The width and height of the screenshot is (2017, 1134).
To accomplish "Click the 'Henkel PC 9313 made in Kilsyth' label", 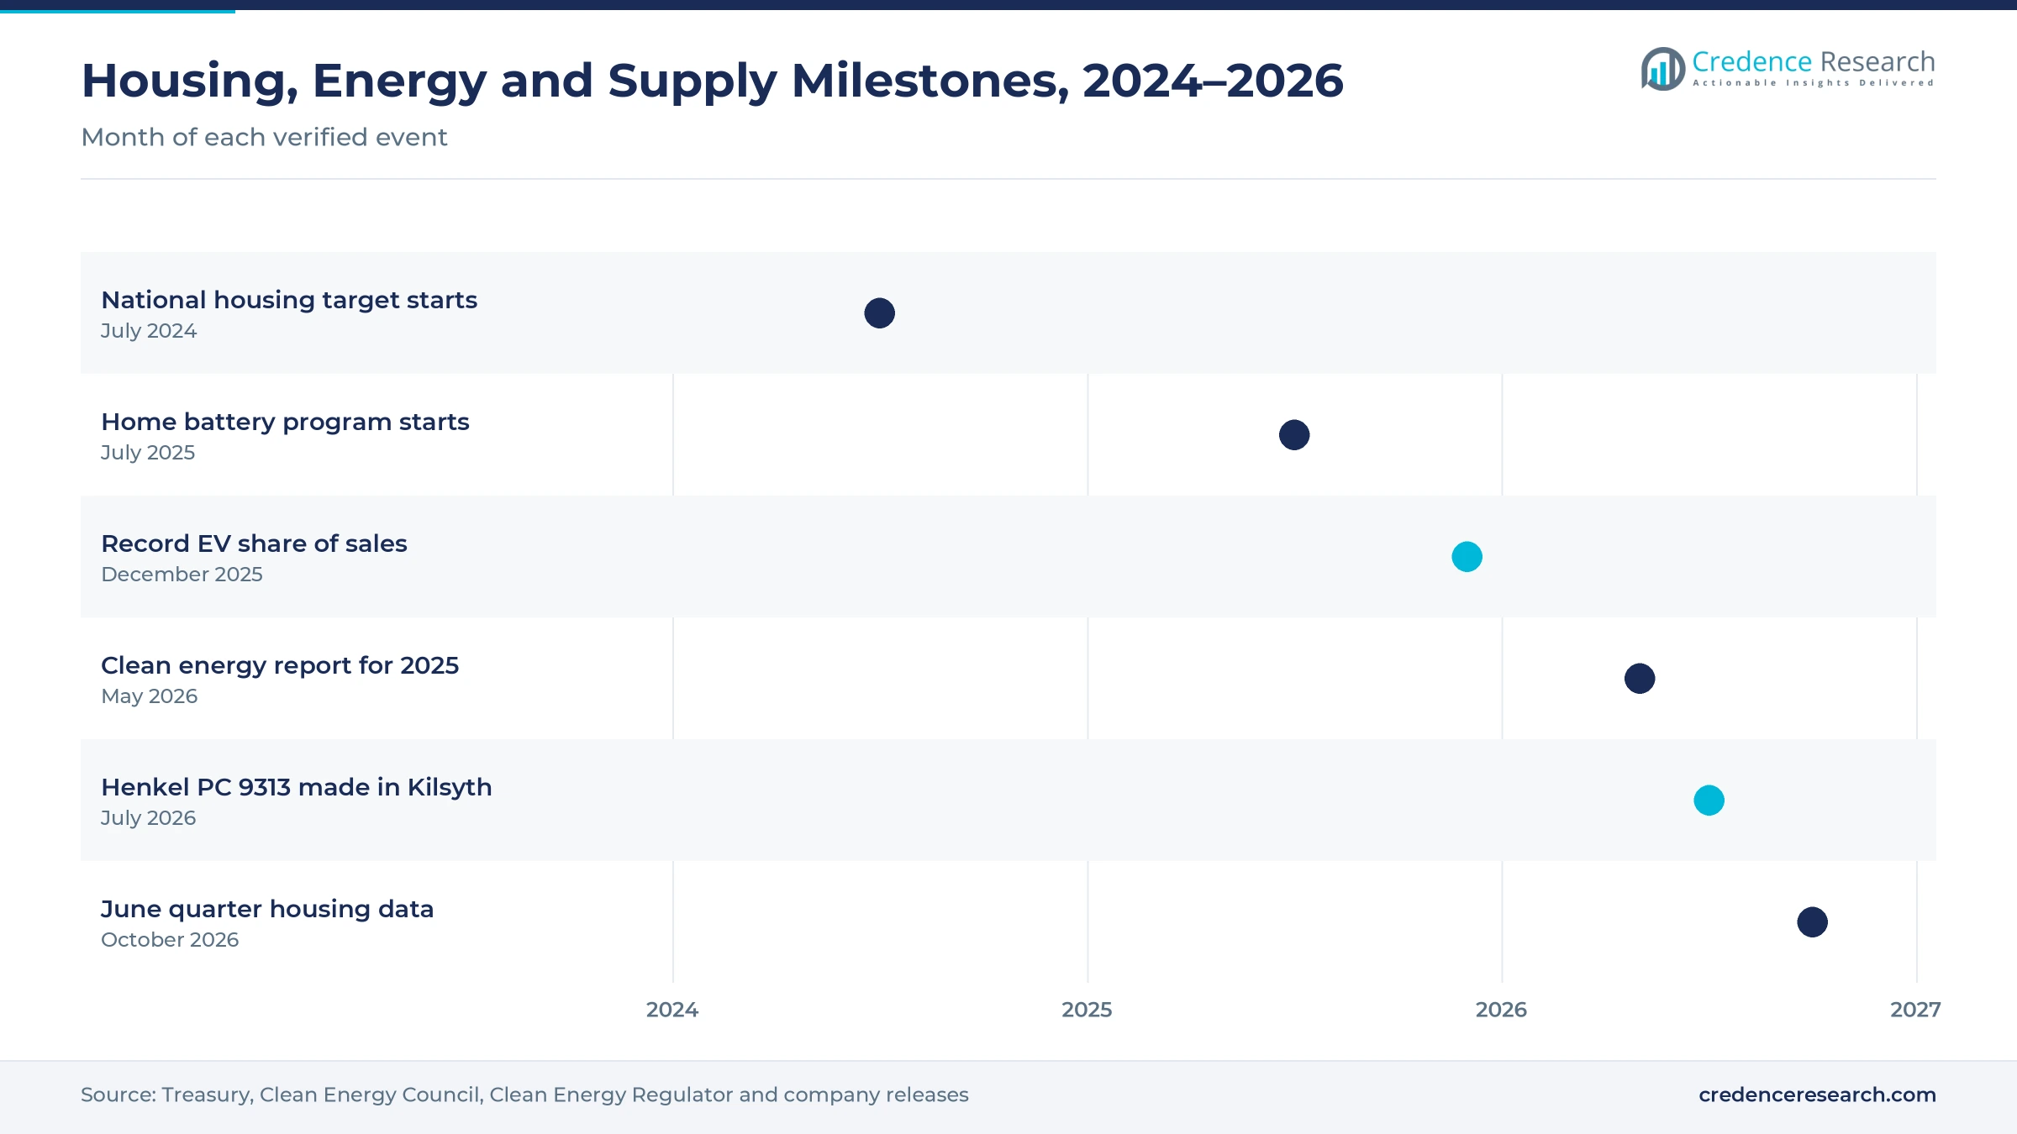I will [x=296, y=787].
